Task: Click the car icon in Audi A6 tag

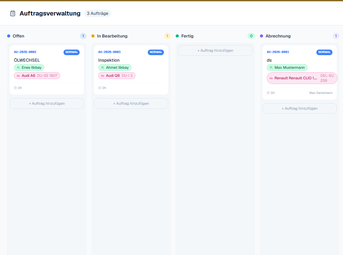Action: pyautogui.click(x=18, y=76)
